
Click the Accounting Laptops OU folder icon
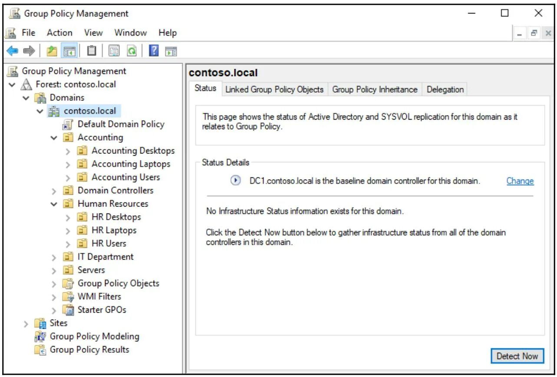82,164
